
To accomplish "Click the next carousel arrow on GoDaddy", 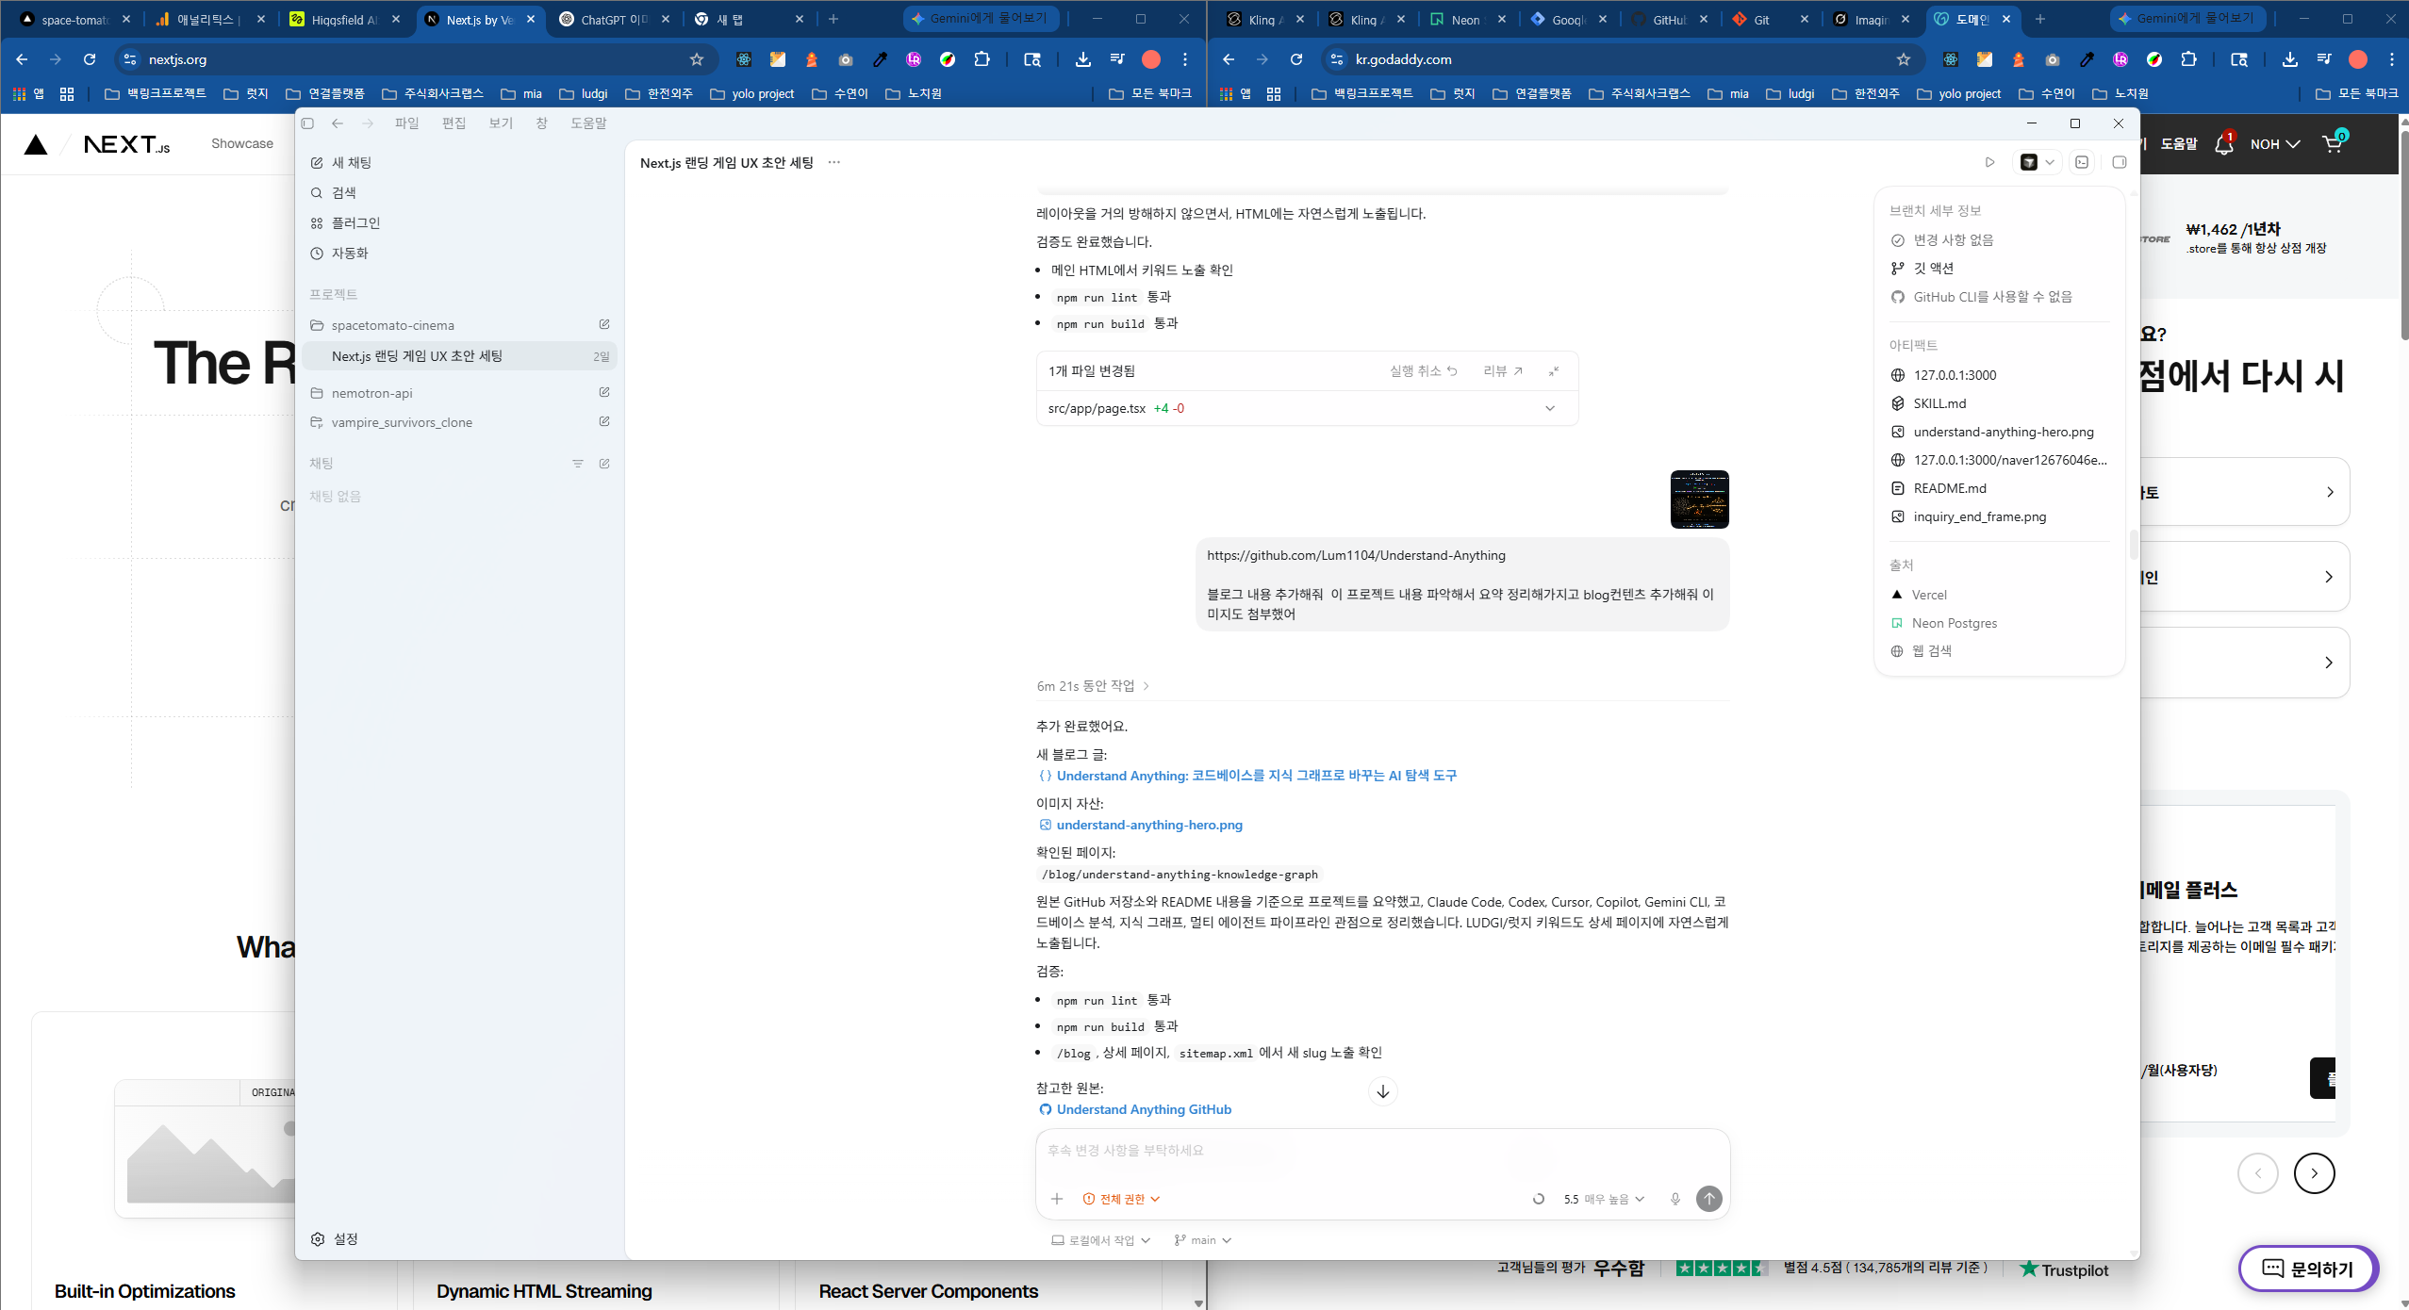I will click(x=2314, y=1173).
